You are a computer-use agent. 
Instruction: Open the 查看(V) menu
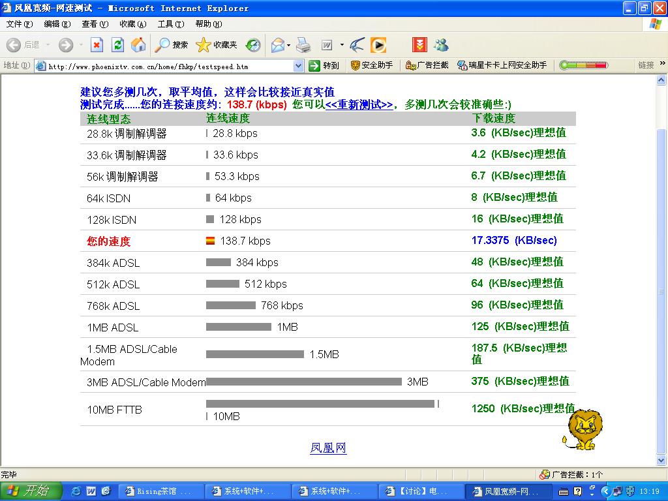(x=95, y=24)
